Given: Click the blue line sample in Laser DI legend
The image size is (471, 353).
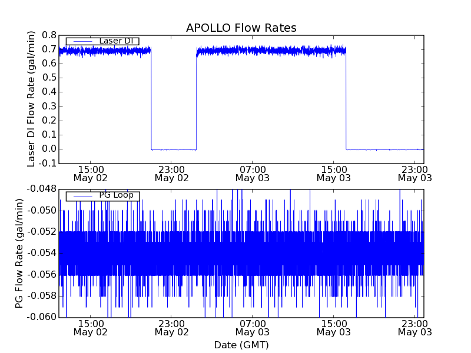Looking at the screenshot, I should tap(82, 41).
